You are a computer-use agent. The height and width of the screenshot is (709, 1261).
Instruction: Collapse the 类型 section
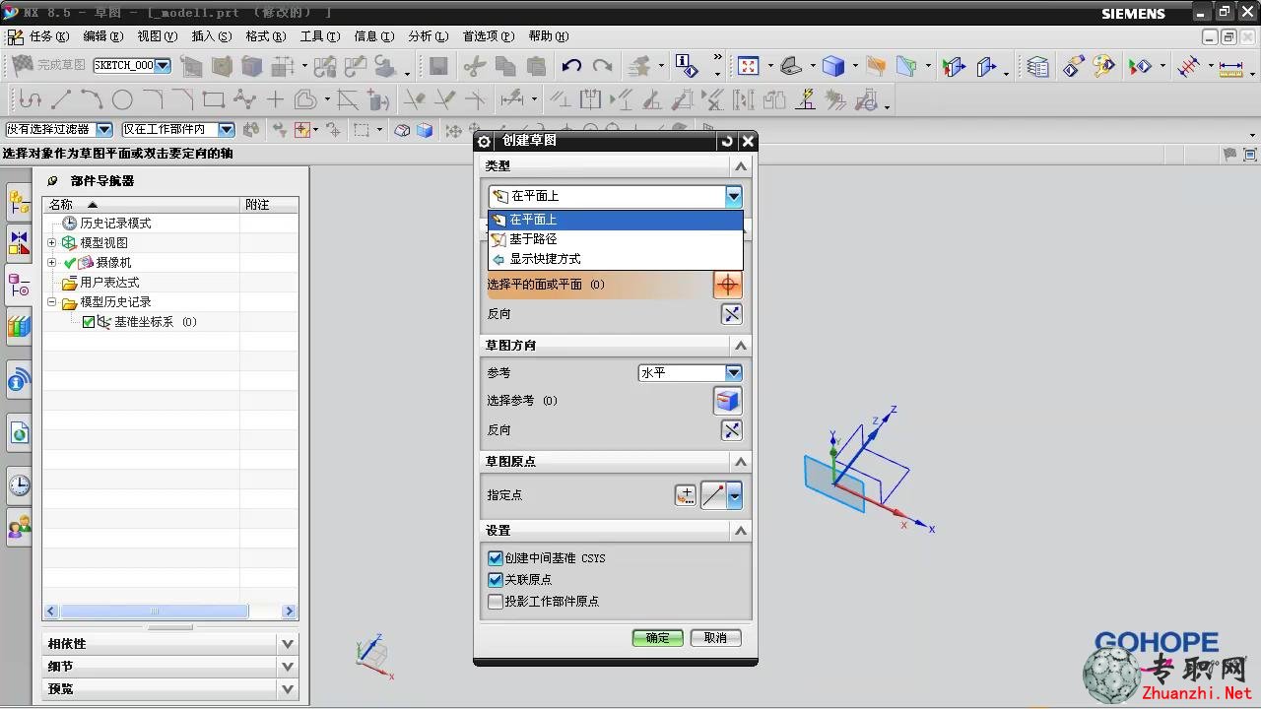point(741,166)
